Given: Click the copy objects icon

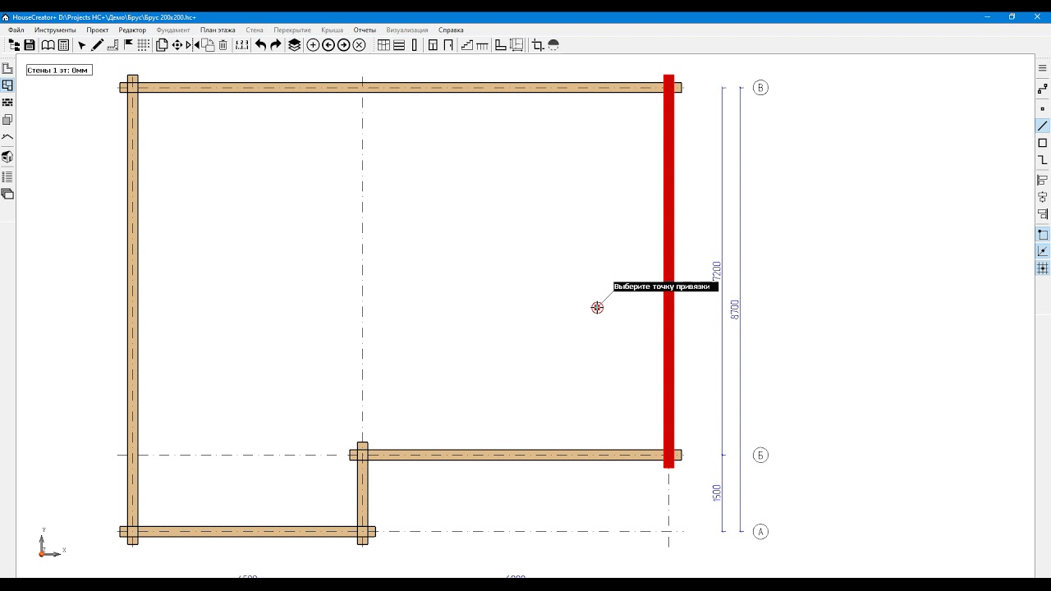Looking at the screenshot, I should click(x=162, y=45).
